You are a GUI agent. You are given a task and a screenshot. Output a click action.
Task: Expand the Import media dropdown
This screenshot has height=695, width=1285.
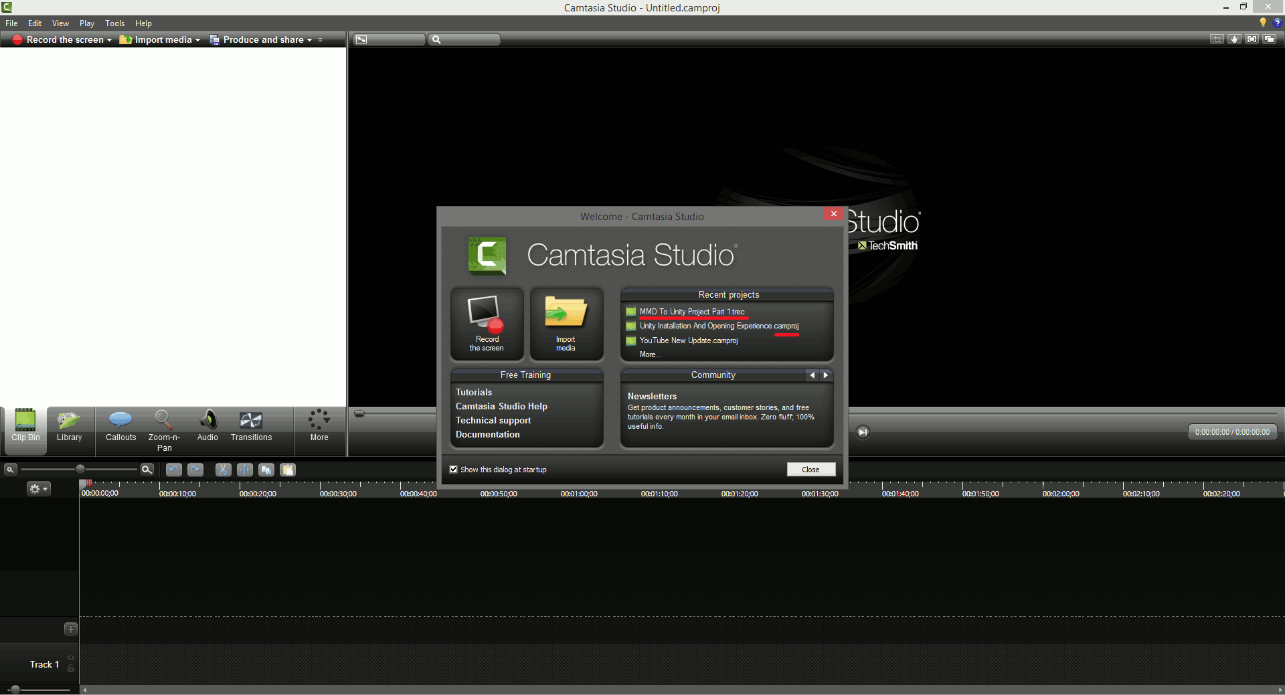tap(197, 40)
